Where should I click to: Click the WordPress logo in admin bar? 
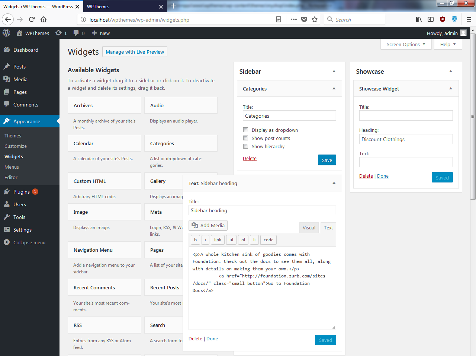[6, 33]
